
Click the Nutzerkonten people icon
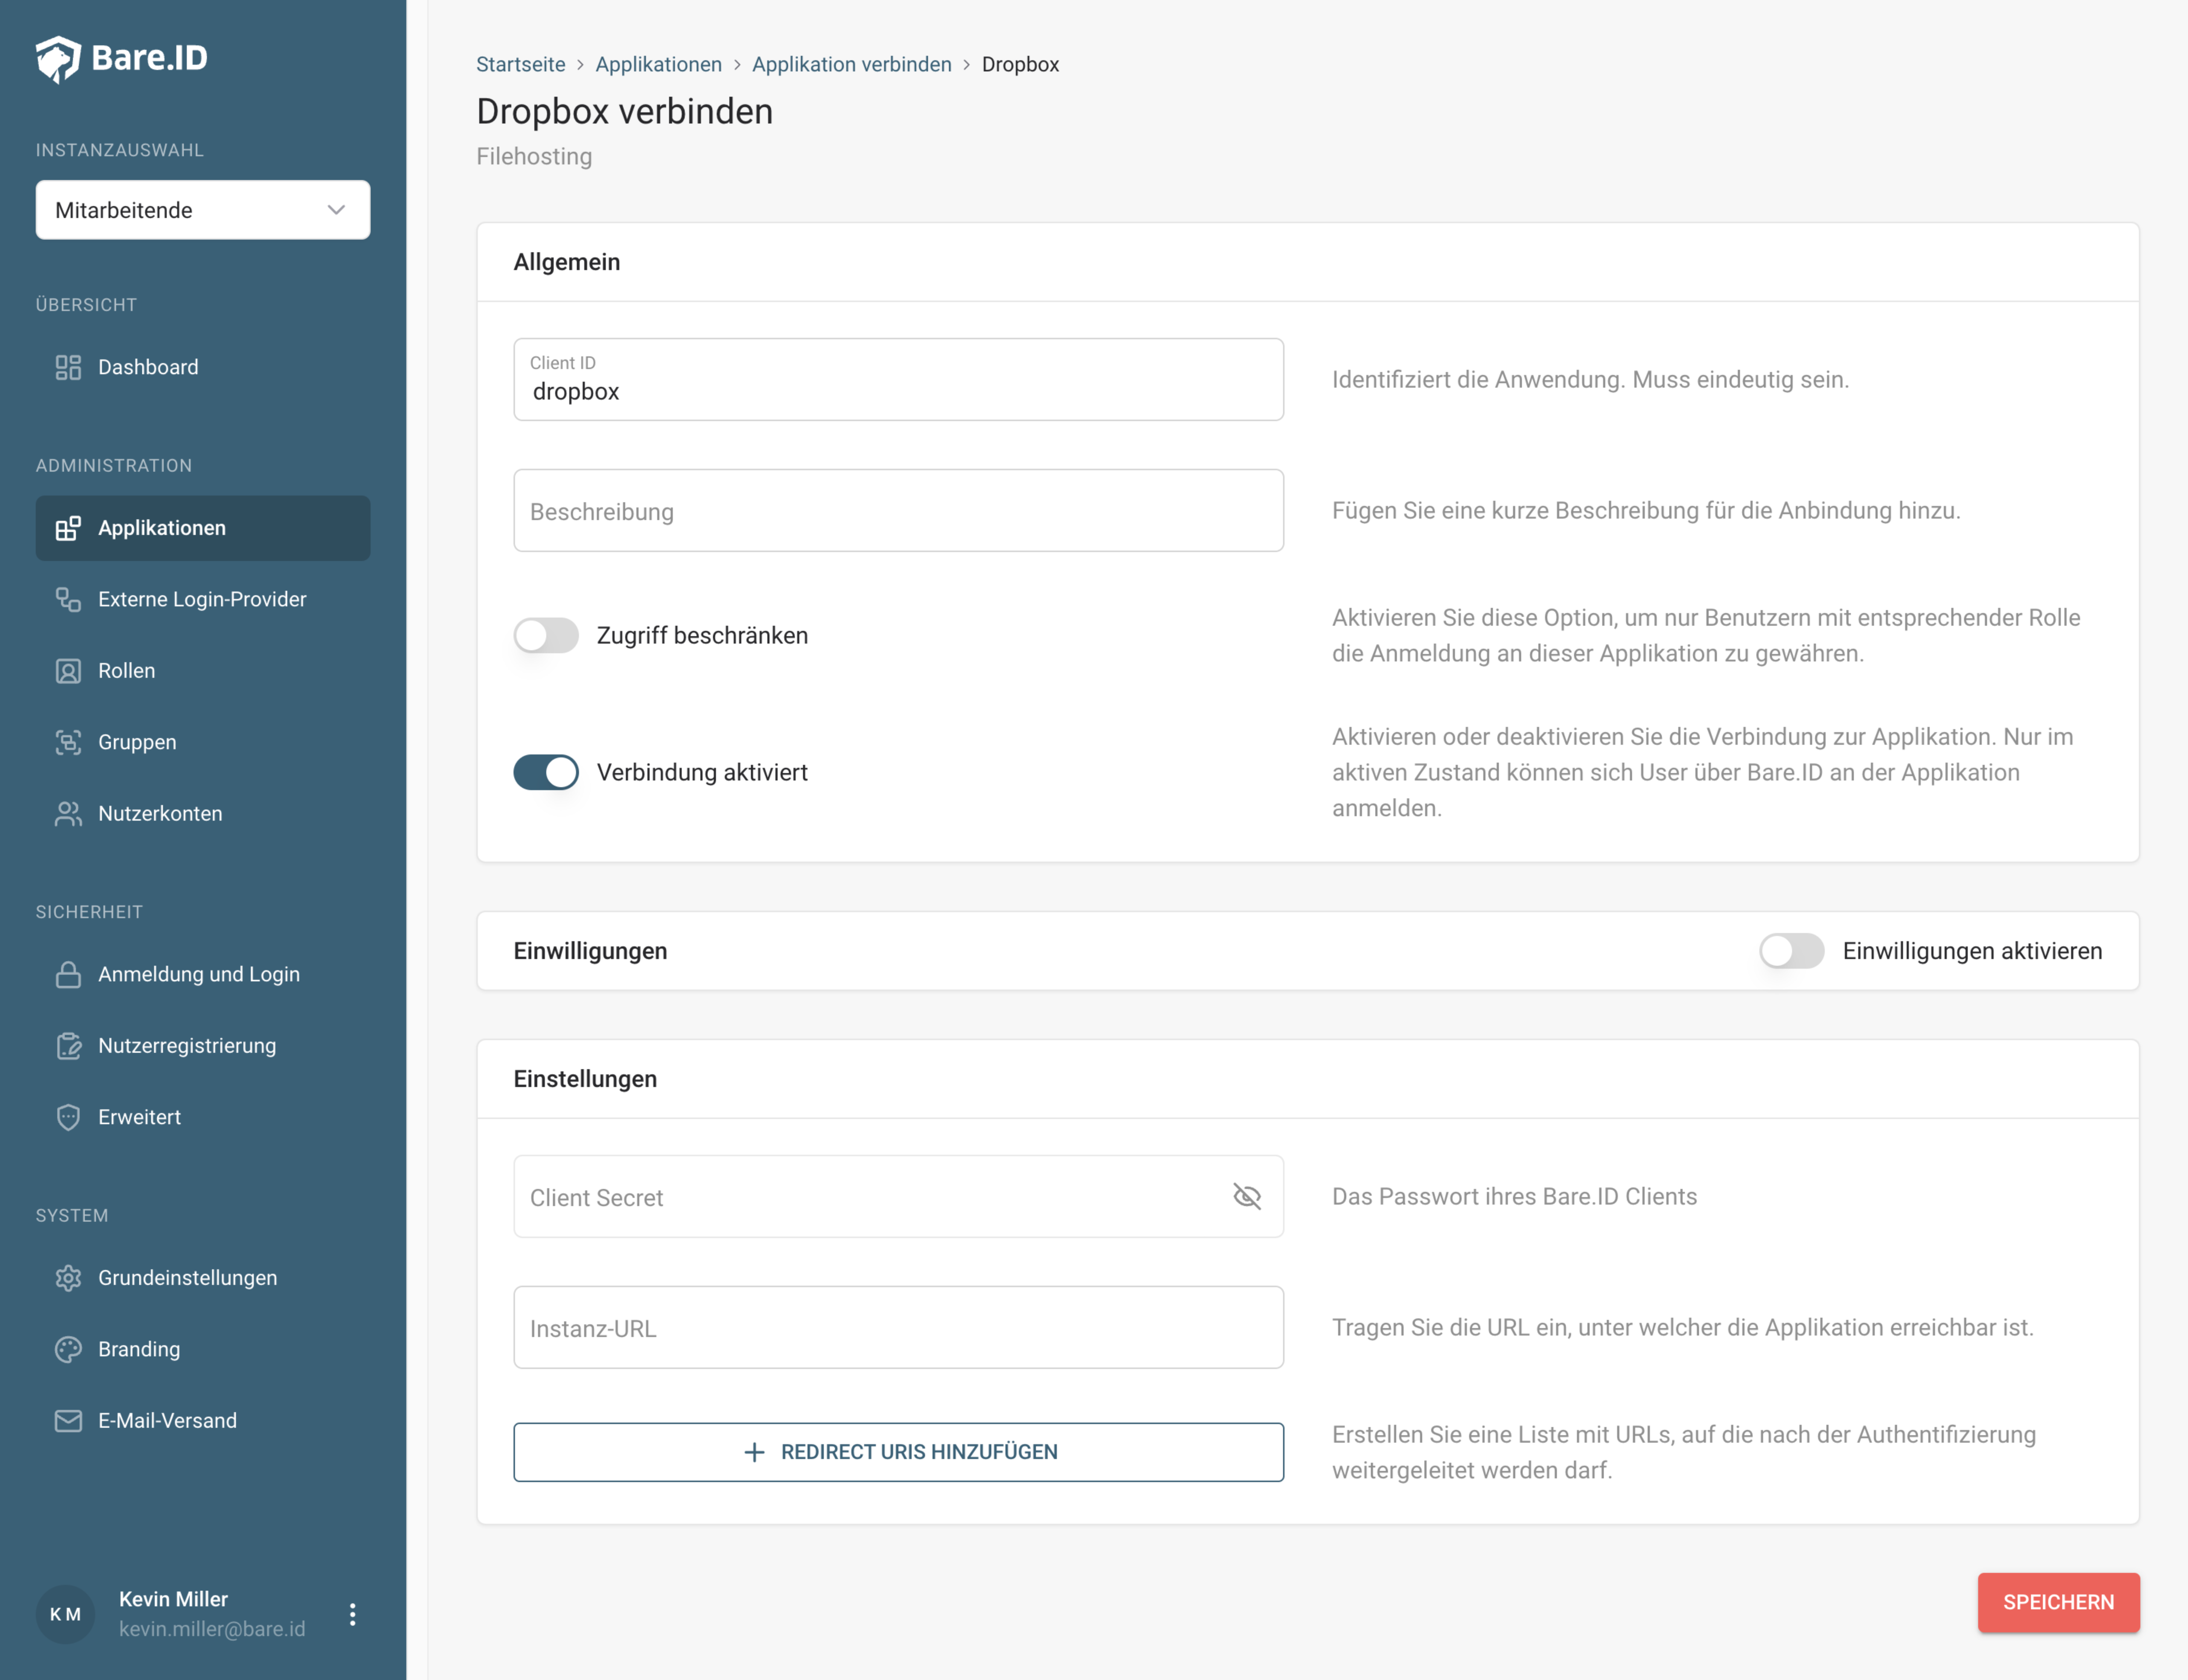pos(68,814)
